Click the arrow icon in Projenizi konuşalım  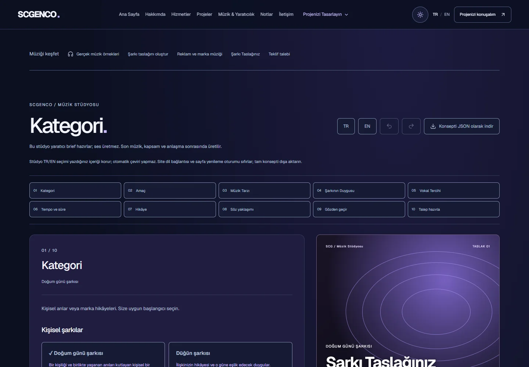click(503, 15)
